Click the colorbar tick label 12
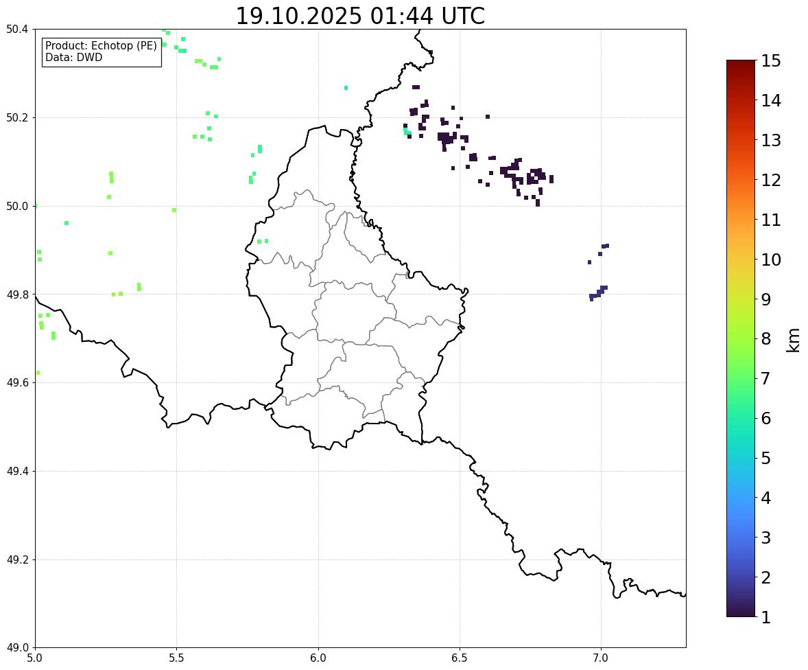The height and width of the screenshot is (670, 808). click(x=771, y=180)
